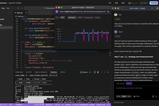
Task: Check the CPU usage indicator
Action: pyautogui.click(x=111, y=3)
